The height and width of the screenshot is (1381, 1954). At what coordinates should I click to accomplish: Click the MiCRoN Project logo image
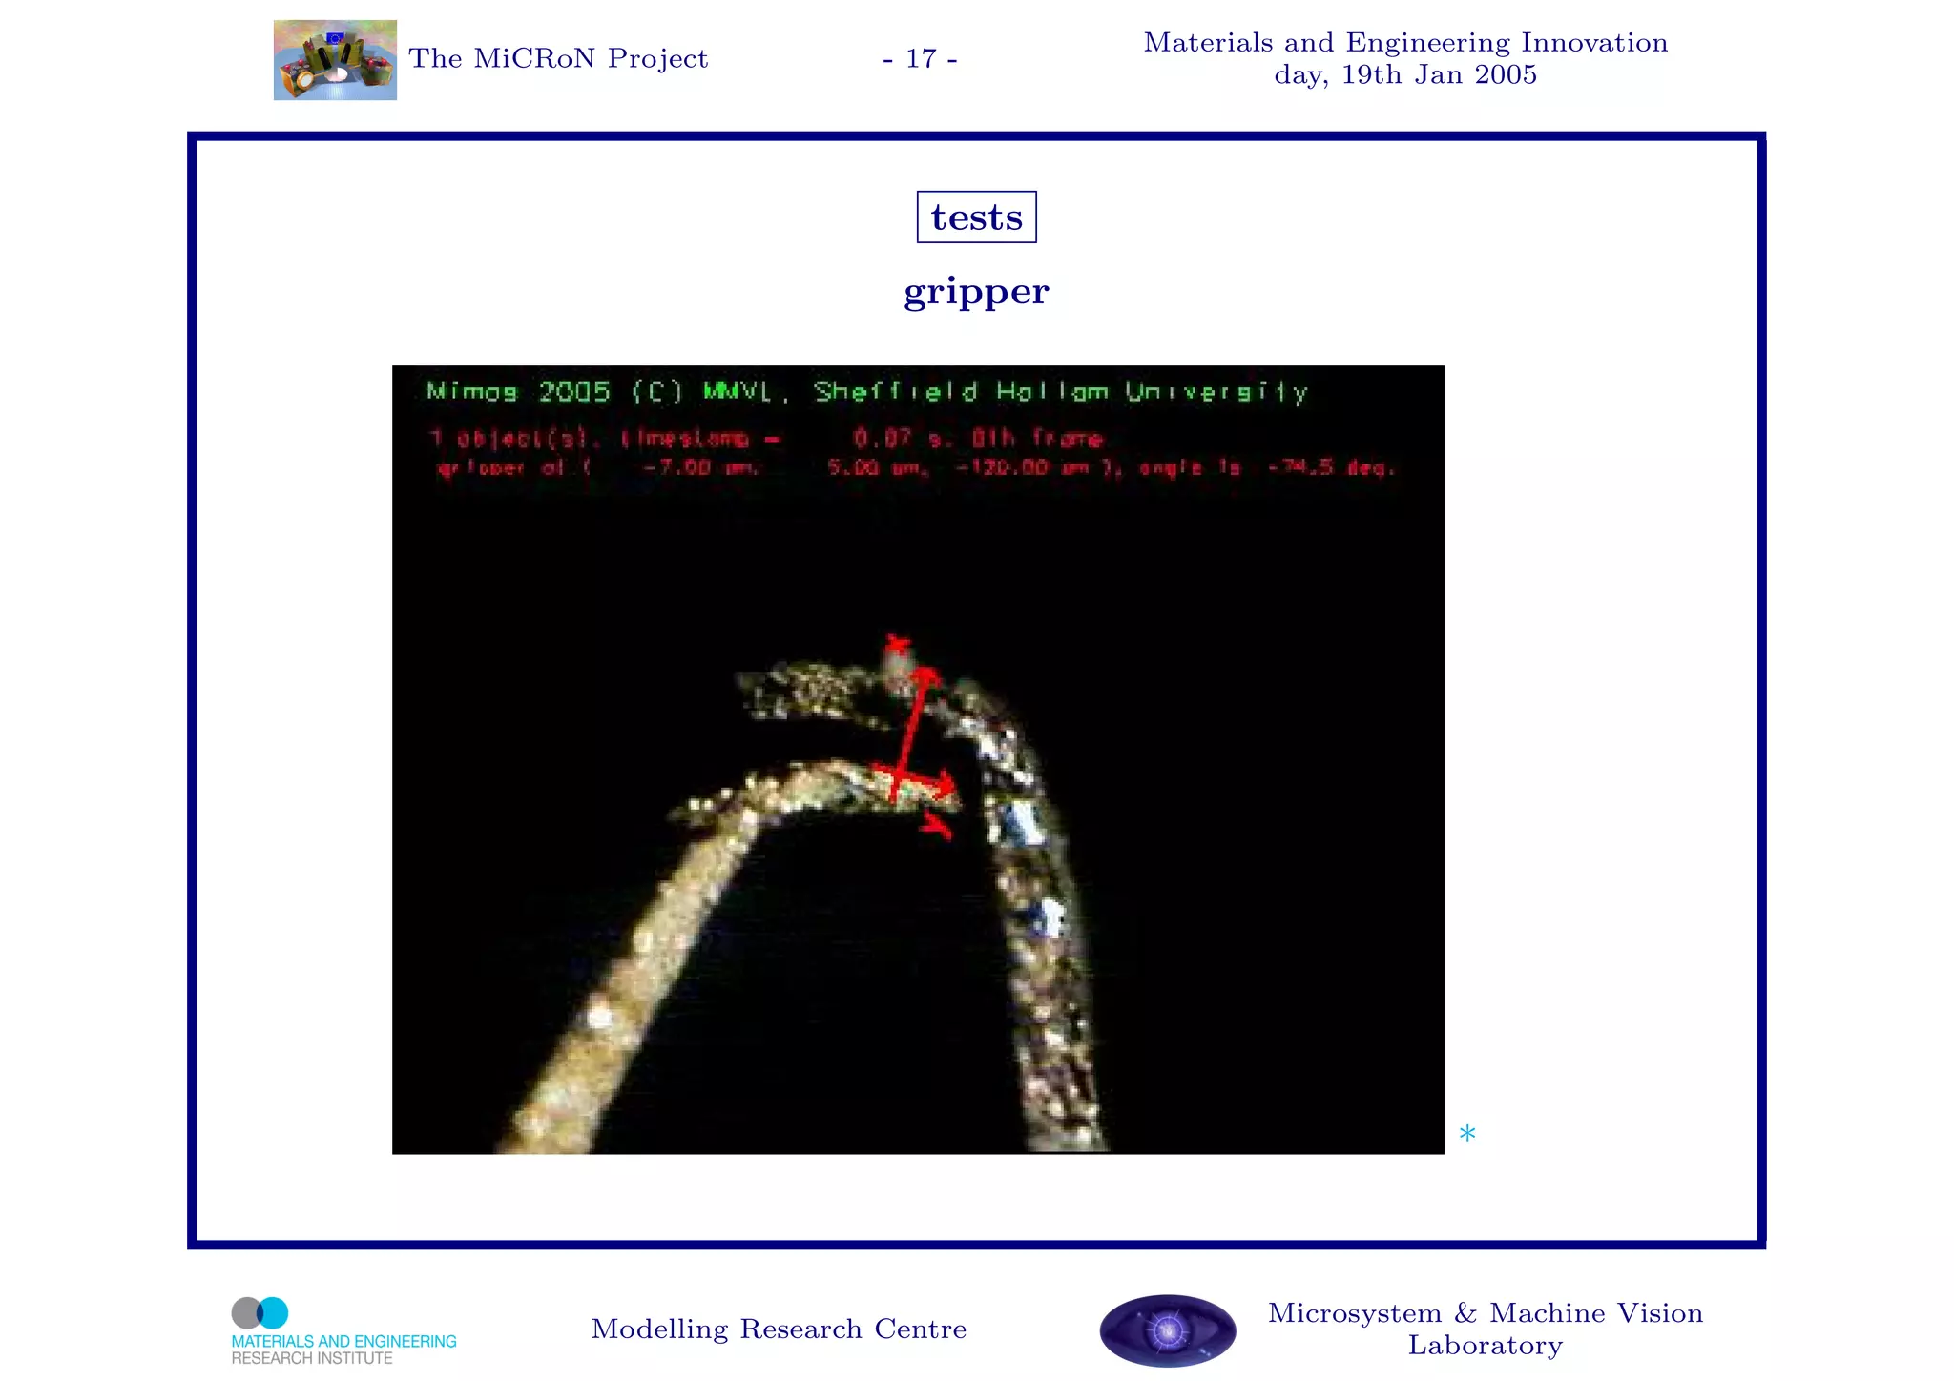click(x=335, y=60)
